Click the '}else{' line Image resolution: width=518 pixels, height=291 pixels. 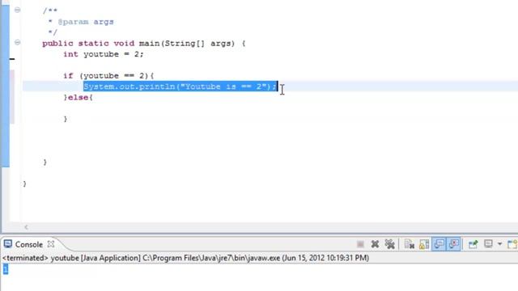click(79, 97)
